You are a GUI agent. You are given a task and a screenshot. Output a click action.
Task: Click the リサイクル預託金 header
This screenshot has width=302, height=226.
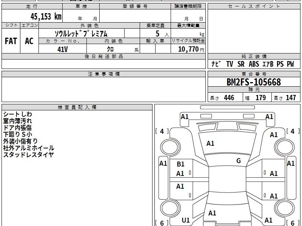(188, 41)
